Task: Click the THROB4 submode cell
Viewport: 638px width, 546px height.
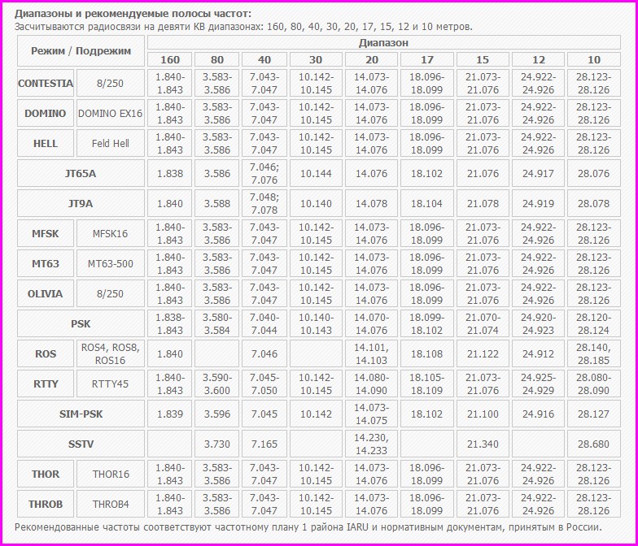Action: (110, 504)
